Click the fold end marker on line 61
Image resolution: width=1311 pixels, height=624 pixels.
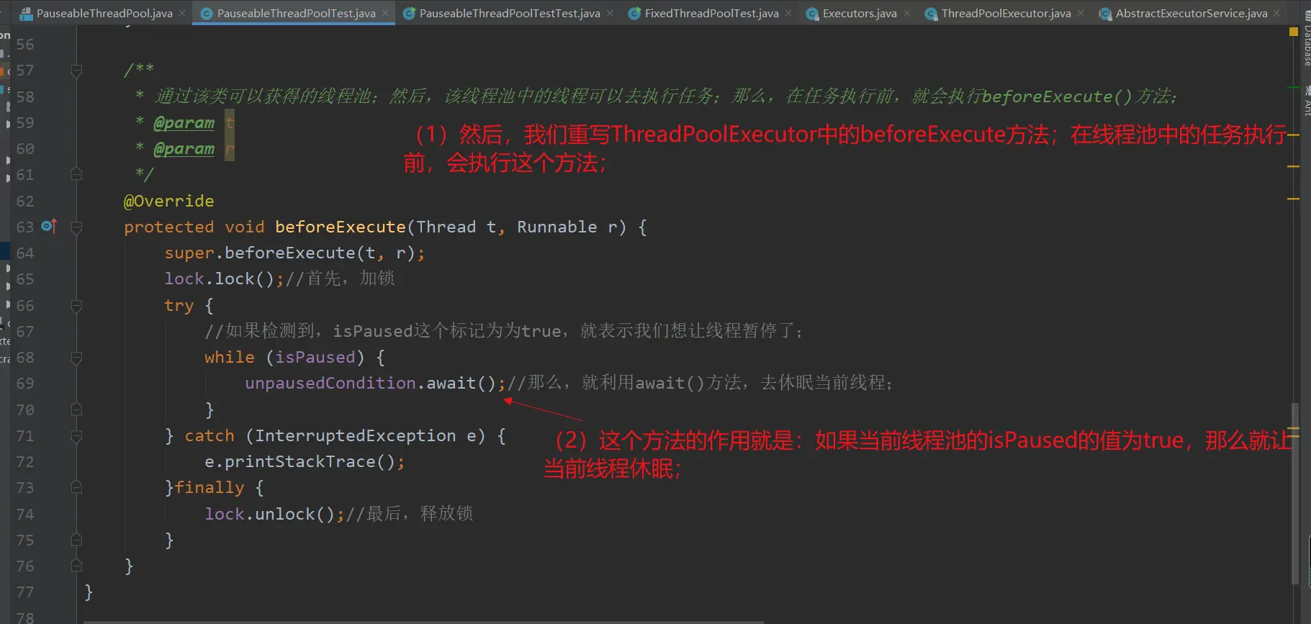click(x=76, y=175)
